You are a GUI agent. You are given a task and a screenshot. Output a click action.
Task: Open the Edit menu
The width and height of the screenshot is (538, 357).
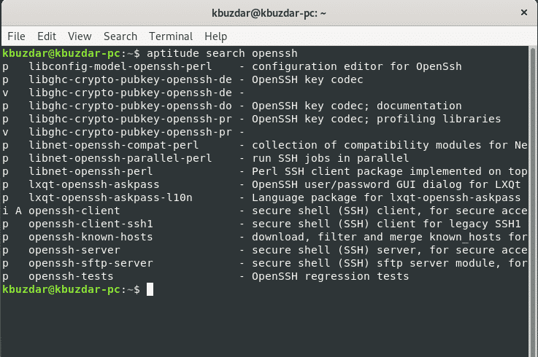click(x=47, y=36)
